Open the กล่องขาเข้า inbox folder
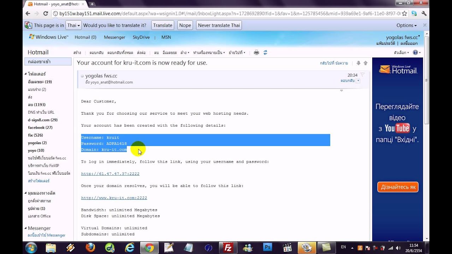The width and height of the screenshot is (452, 254). point(48,61)
